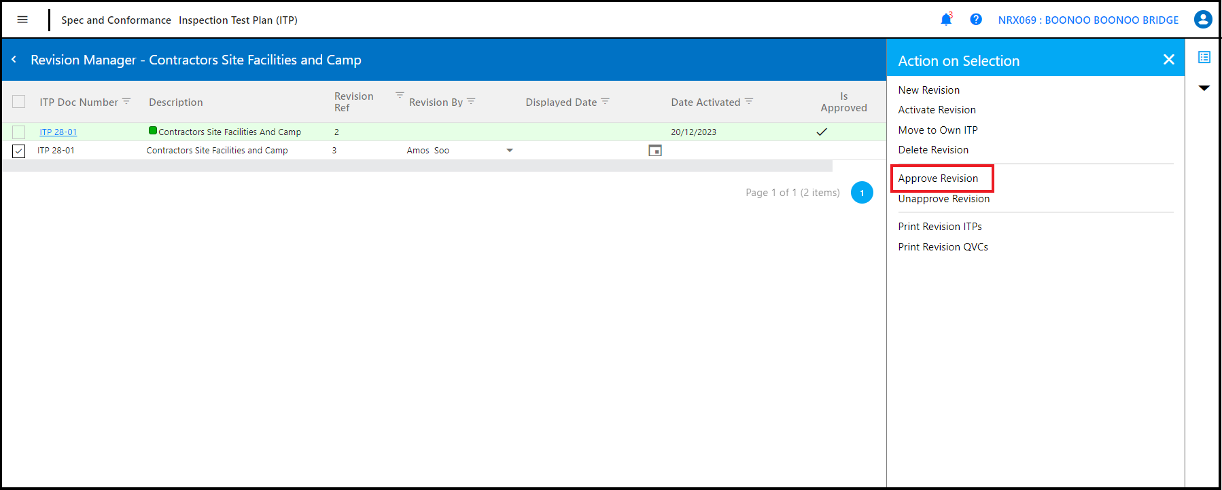Sort by the Description column header
Viewport: 1222px width, 490px height.
[x=176, y=102]
